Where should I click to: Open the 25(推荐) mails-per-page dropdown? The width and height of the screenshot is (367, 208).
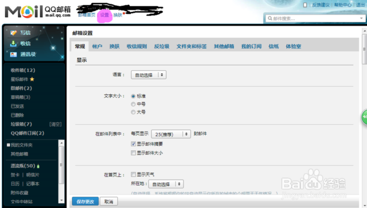(x=171, y=134)
